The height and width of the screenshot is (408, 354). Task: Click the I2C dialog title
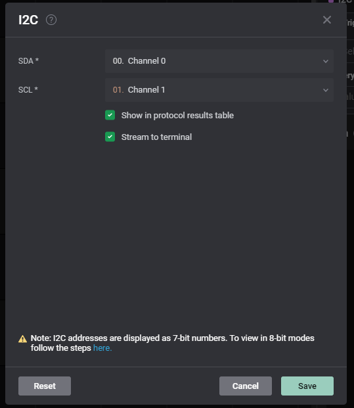pyautogui.click(x=28, y=20)
